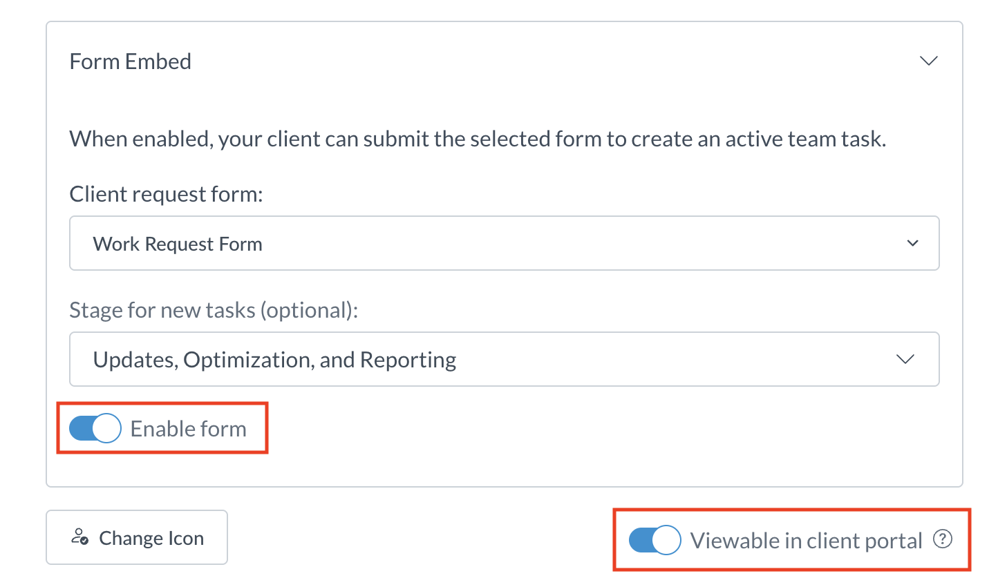
Task: Click the help question mark icon
Action: click(943, 539)
